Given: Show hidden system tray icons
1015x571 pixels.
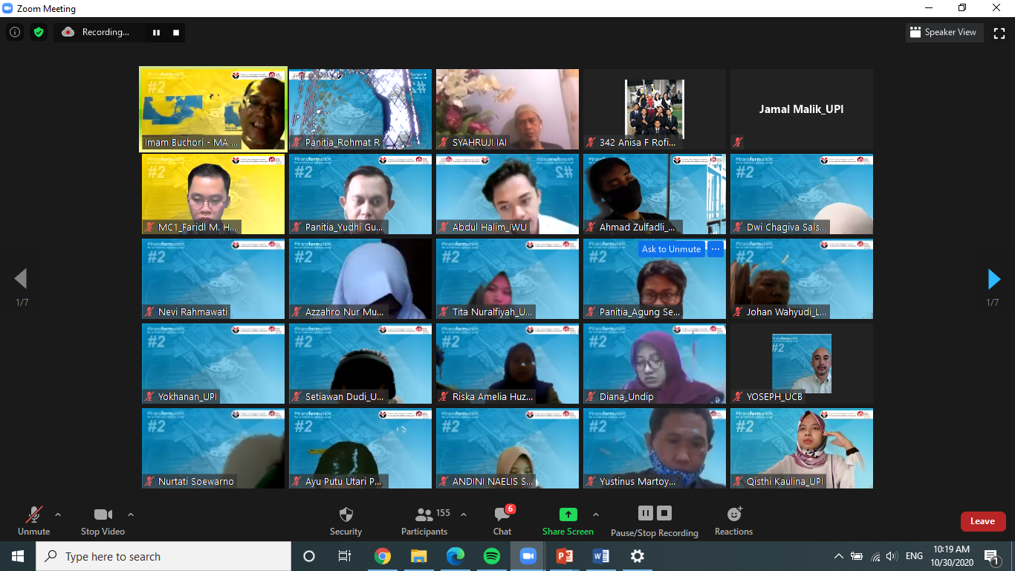Looking at the screenshot, I should tap(839, 556).
